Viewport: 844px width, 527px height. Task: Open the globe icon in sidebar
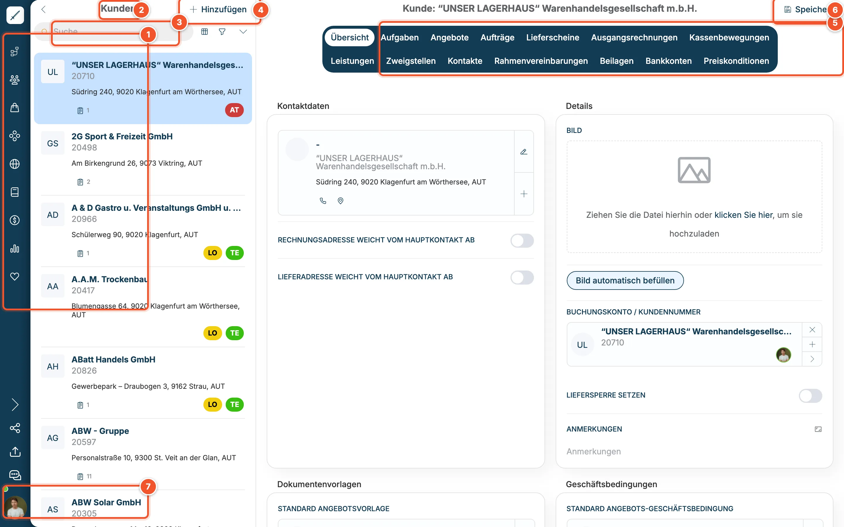15,164
